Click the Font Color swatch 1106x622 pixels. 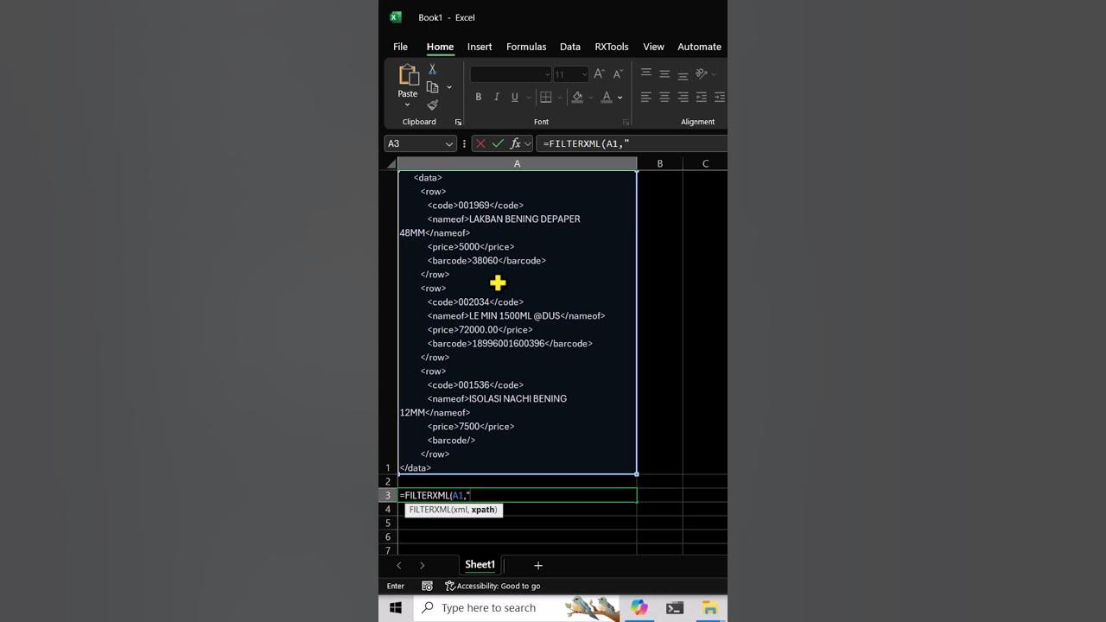[x=606, y=97]
